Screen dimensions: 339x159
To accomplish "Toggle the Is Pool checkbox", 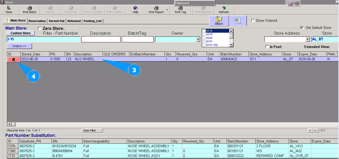I will point(267,47).
